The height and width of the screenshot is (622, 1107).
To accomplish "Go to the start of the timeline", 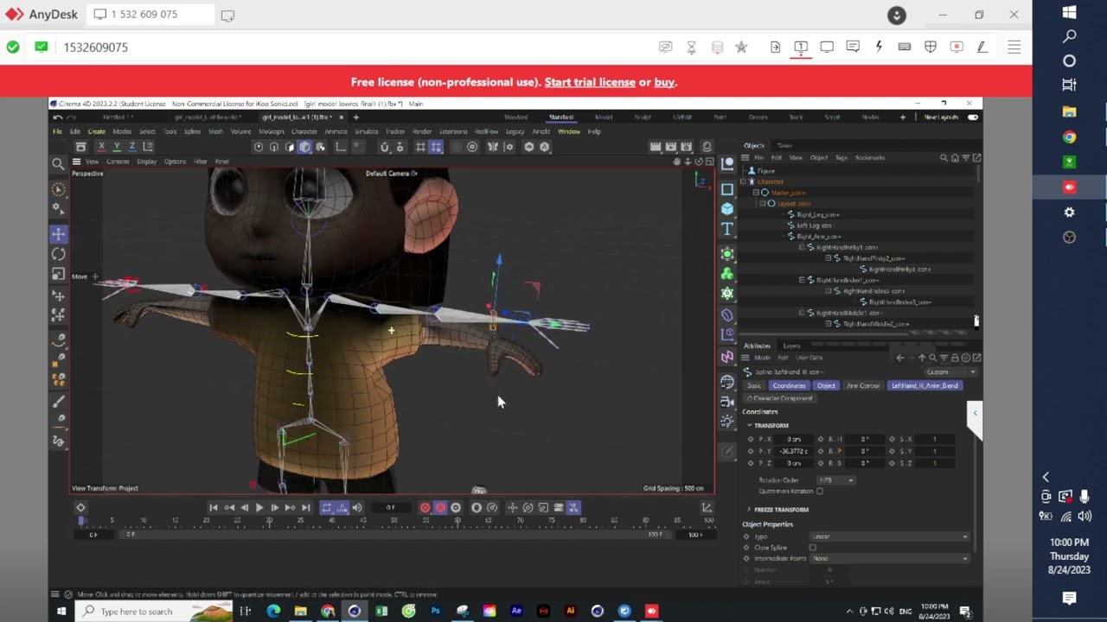I will [214, 508].
